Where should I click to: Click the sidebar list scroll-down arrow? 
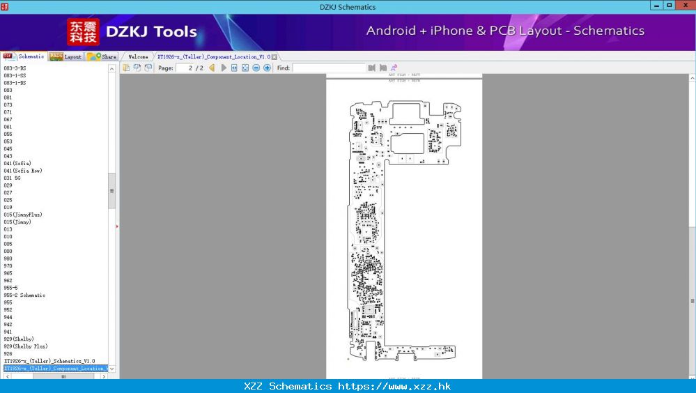coord(112,369)
